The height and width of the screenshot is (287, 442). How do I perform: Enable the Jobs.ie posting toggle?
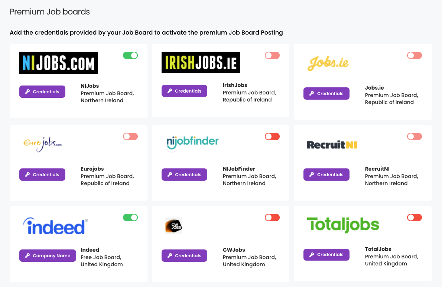(414, 55)
